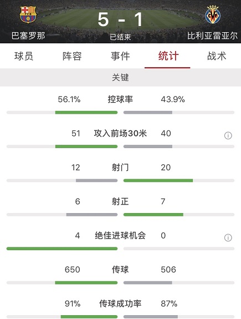This screenshot has height=319, width=241.
Task: Select the 统计 tab
Action: coord(168,56)
